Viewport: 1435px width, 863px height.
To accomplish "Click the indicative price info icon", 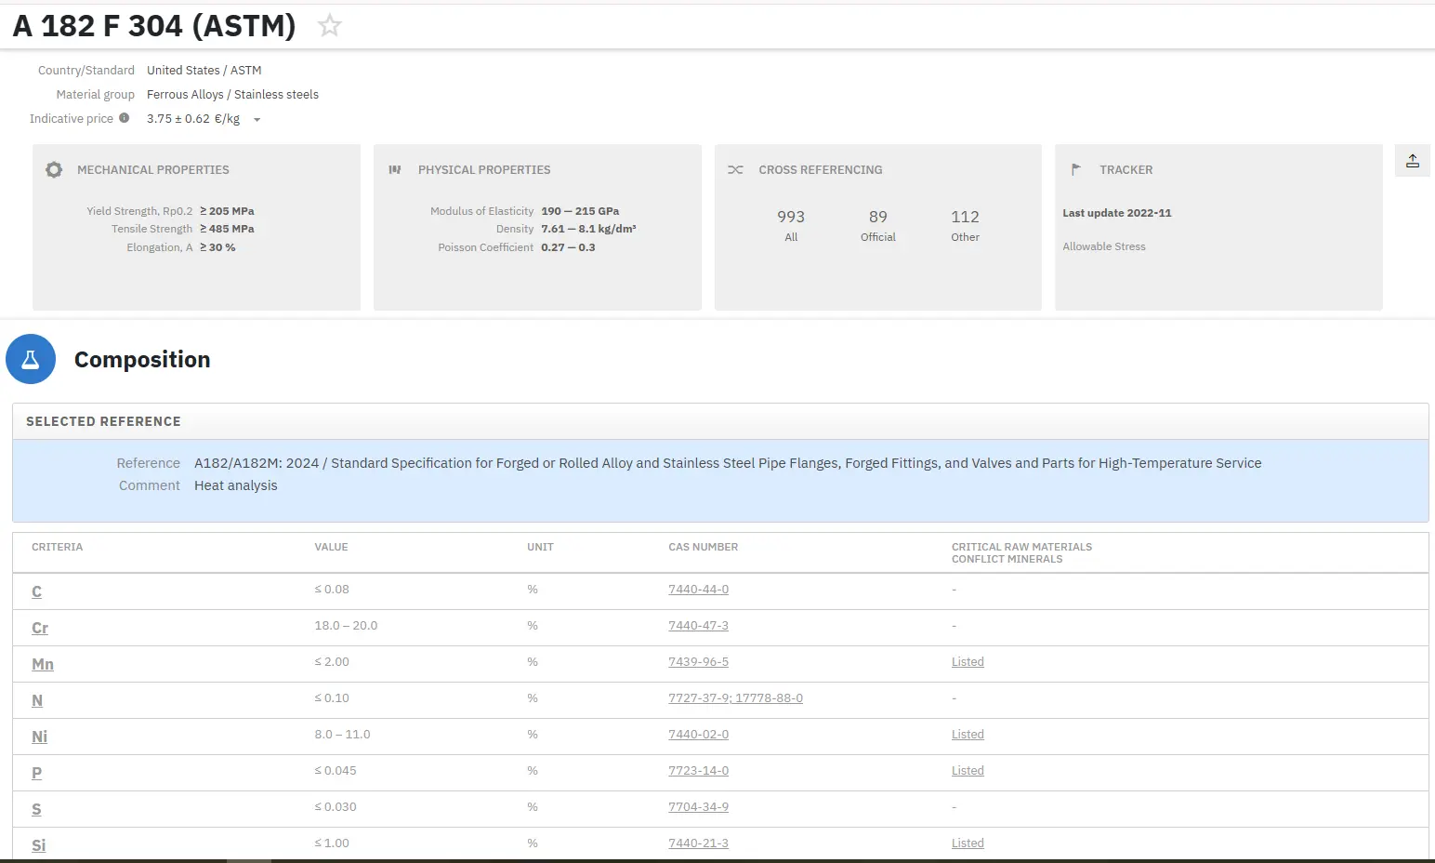I will [x=124, y=118].
